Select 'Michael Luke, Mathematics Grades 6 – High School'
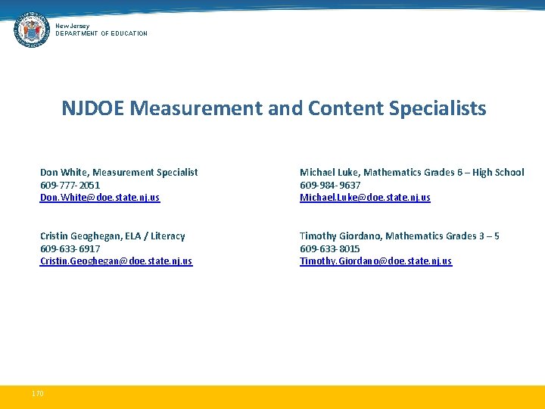Image resolution: width=545 pixels, height=409 pixels. (x=412, y=173)
